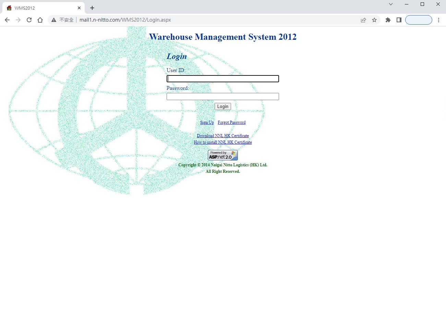Close the WMS2012 tab

79,8
